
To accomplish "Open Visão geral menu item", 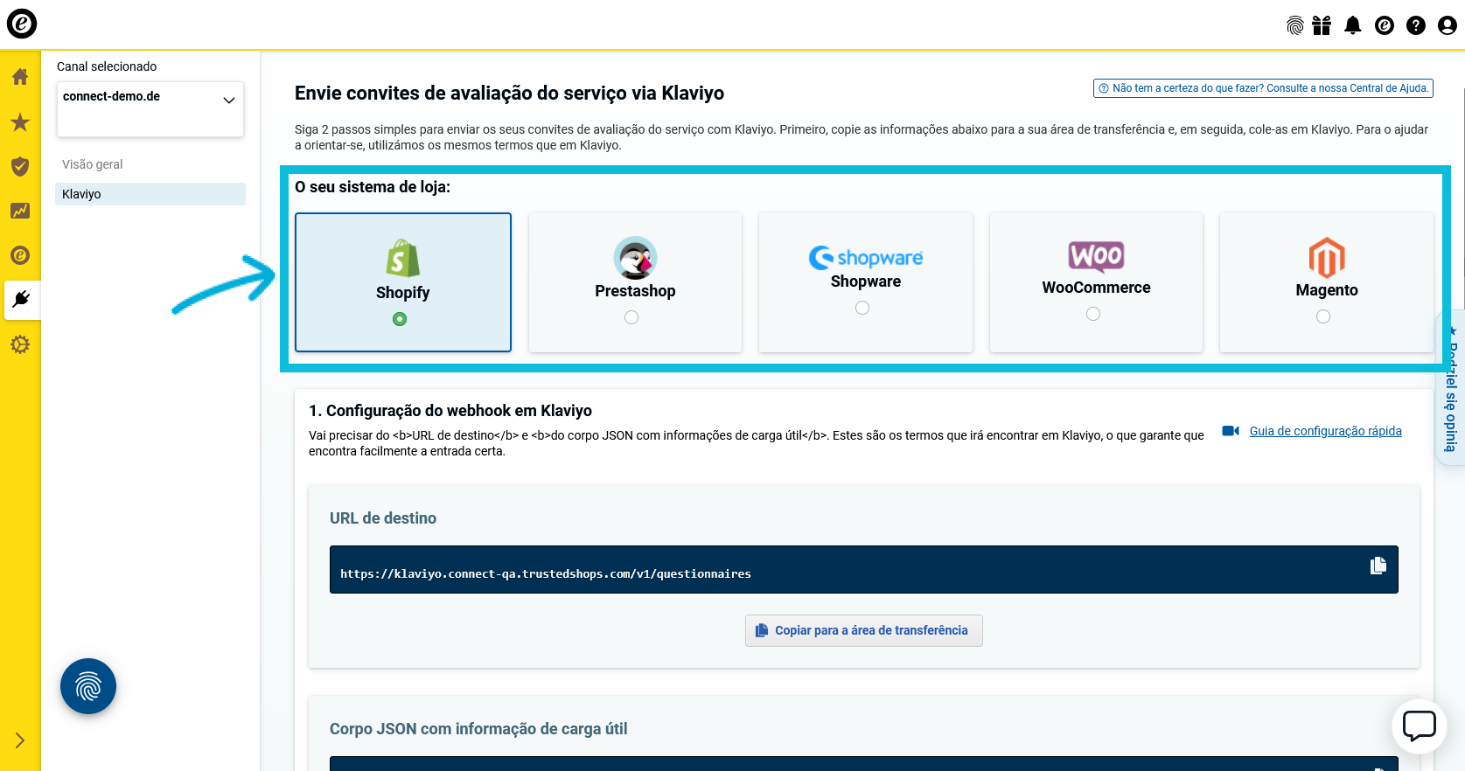I will (x=93, y=164).
